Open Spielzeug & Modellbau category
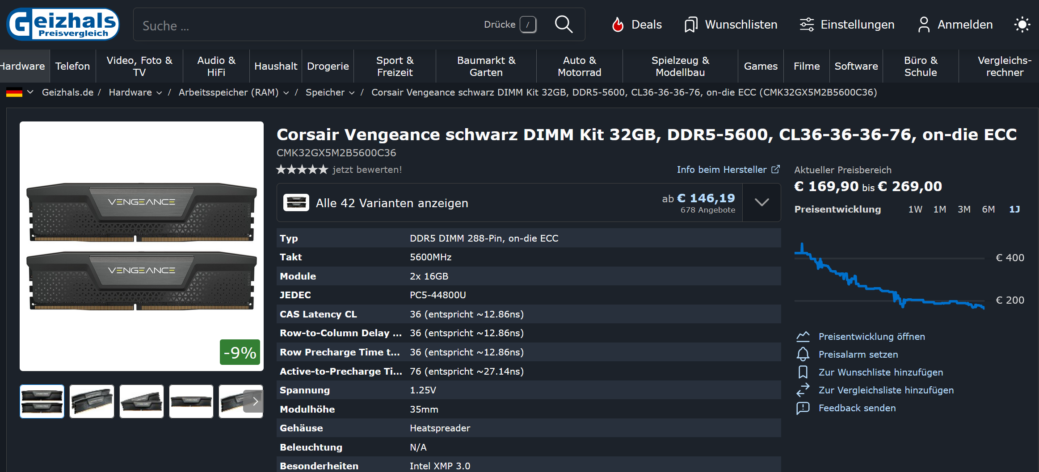Screen dimensions: 1039x472 pyautogui.click(x=680, y=66)
